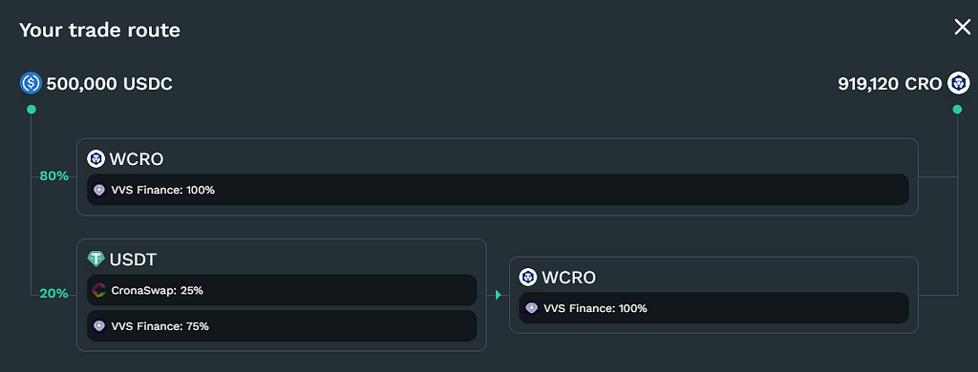Click the VVS Finance icon in the 75% row
Image resolution: width=978 pixels, height=372 pixels.
pyautogui.click(x=99, y=326)
